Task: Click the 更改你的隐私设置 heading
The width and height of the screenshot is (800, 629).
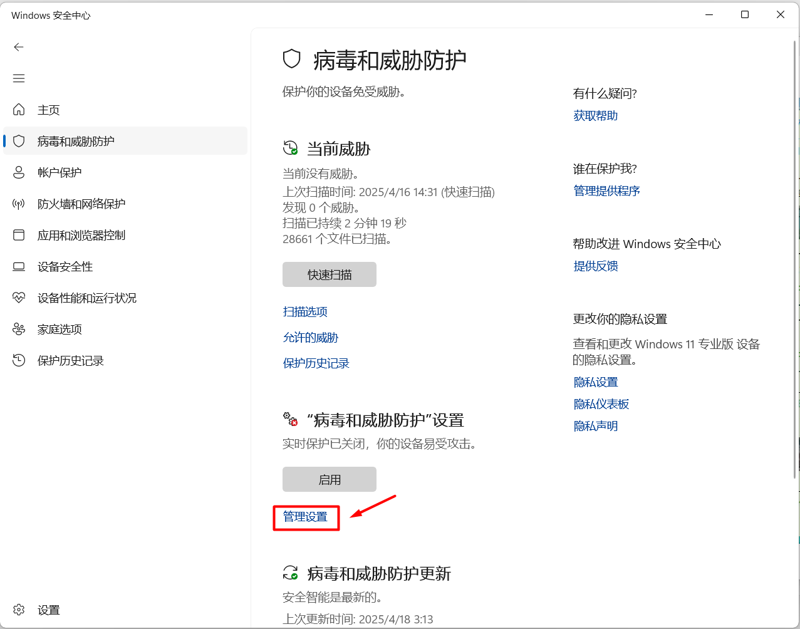Action: (x=620, y=319)
